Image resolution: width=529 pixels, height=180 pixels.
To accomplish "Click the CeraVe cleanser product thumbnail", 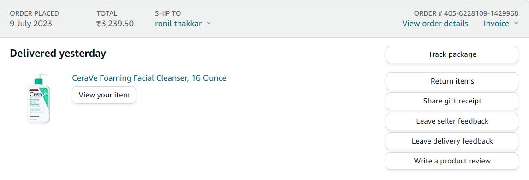I will (x=39, y=98).
